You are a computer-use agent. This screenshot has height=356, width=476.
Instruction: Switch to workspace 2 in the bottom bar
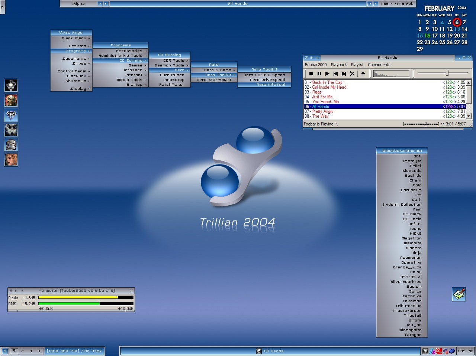click(x=22, y=351)
